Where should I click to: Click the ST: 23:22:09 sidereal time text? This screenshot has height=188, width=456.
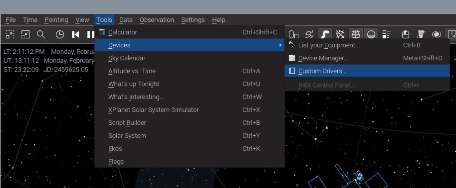21,70
